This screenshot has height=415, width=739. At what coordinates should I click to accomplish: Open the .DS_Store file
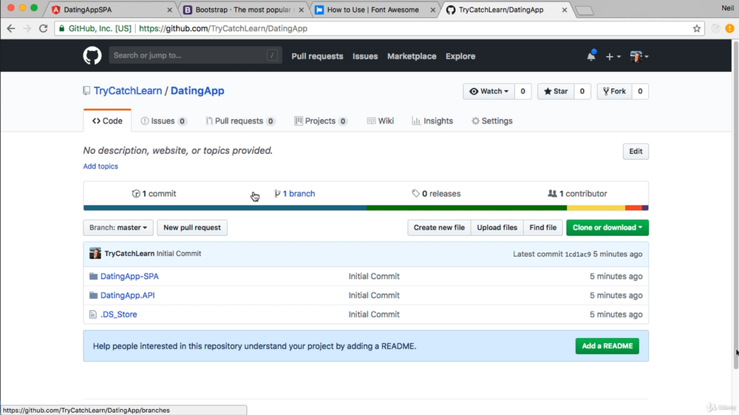pos(119,314)
